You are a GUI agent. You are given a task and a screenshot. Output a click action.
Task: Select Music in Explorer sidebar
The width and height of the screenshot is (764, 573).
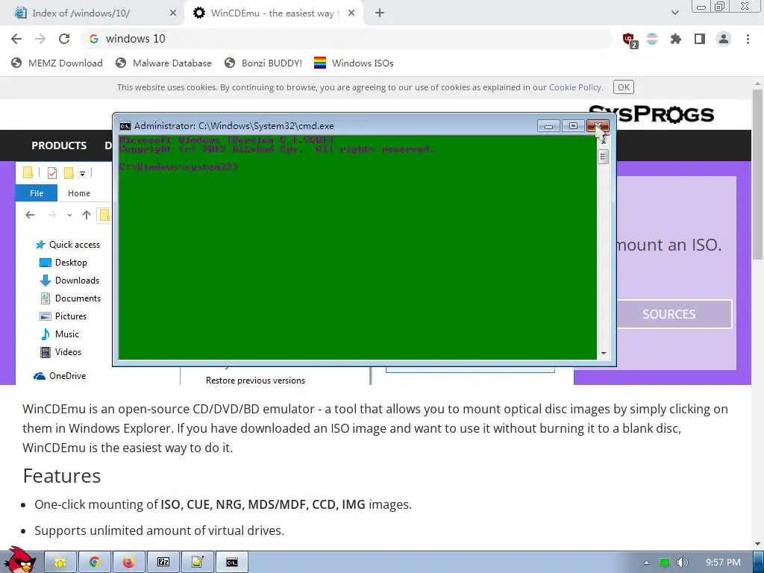[60, 334]
